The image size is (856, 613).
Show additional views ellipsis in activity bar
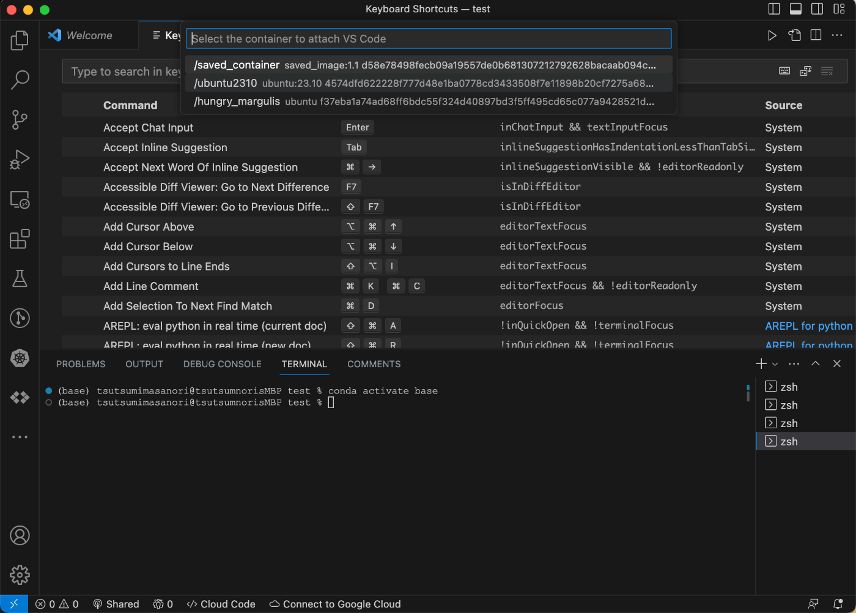click(20, 437)
